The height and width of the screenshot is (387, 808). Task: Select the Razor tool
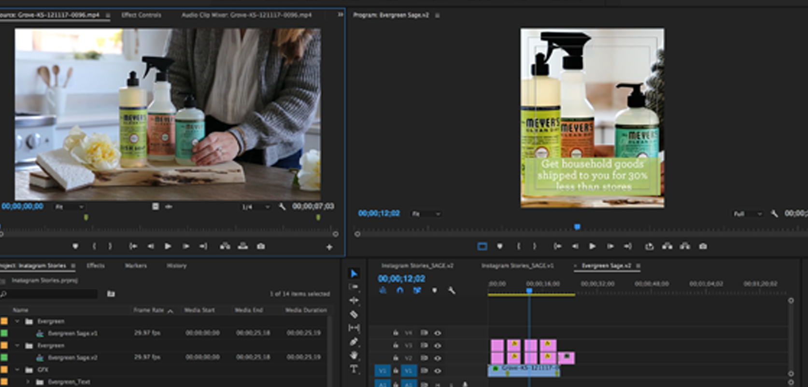[354, 314]
